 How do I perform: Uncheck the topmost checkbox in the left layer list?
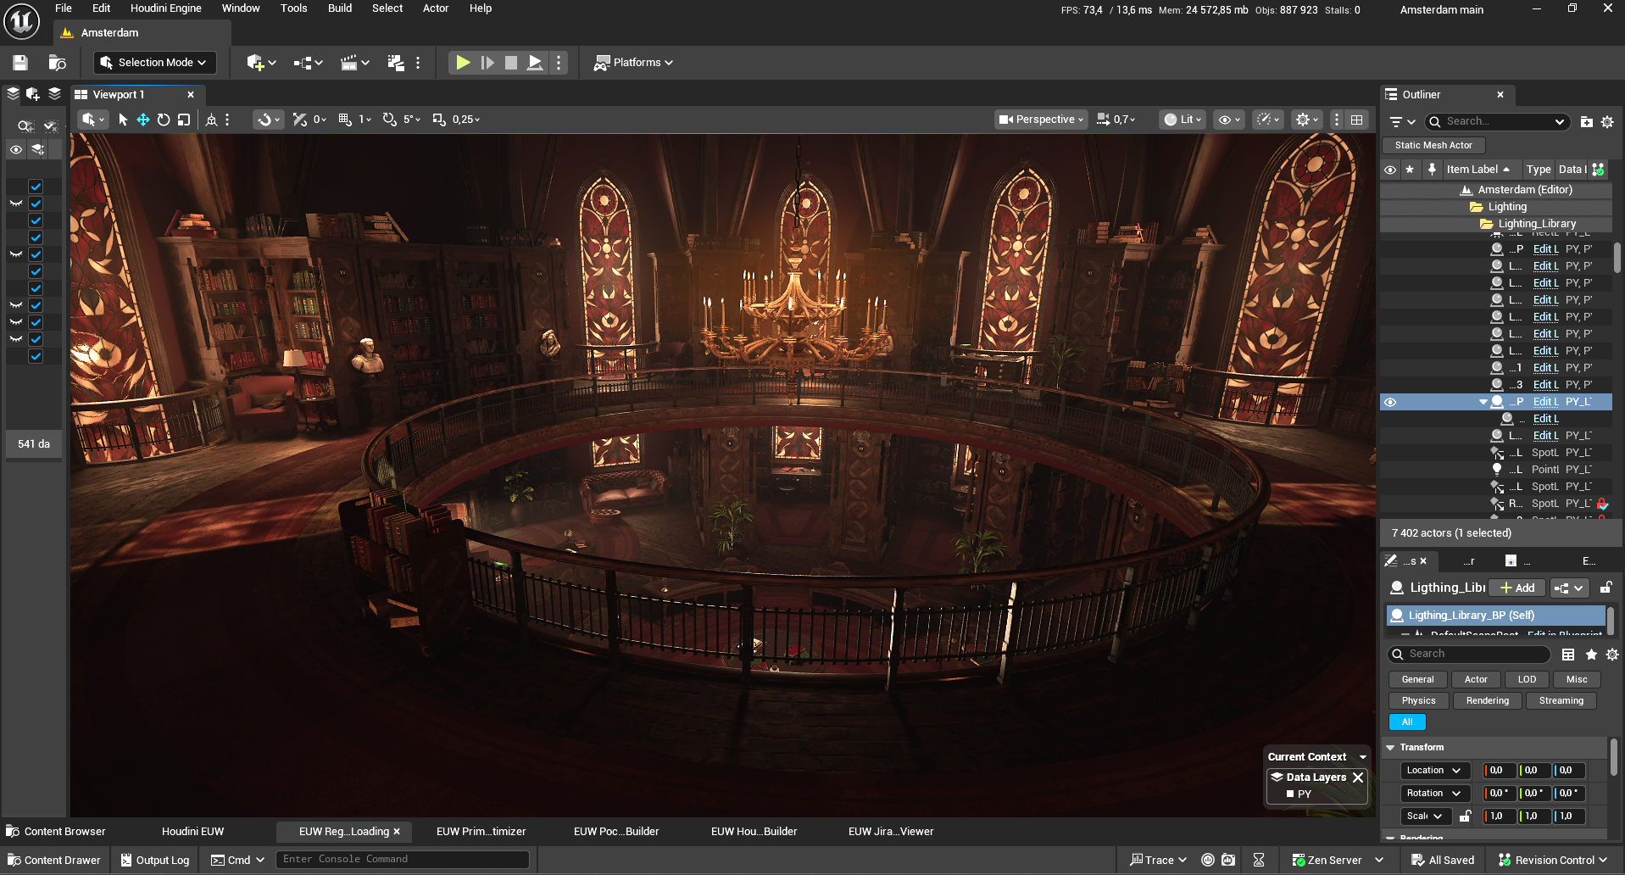pyautogui.click(x=36, y=187)
